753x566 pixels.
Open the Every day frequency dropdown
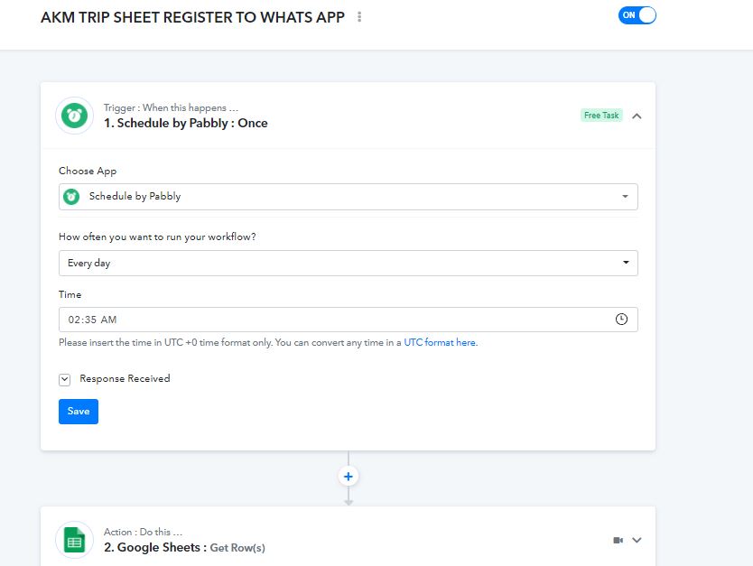point(349,263)
